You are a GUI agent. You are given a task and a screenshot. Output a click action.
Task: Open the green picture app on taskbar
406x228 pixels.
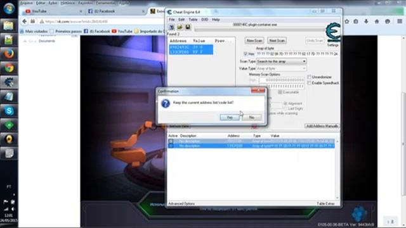(8, 40)
